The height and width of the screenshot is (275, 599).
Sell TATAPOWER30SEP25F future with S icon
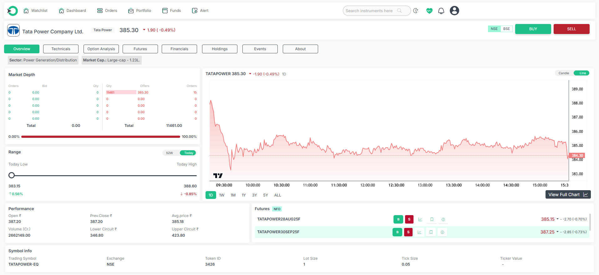coord(408,232)
